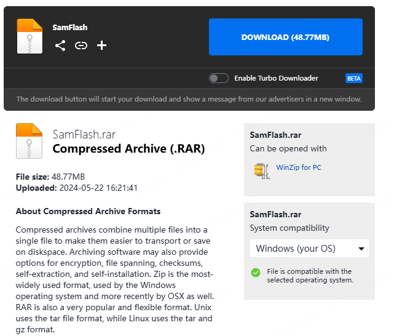Click the Enable Turbo Downloader label
This screenshot has width=394, height=336.
(276, 78)
